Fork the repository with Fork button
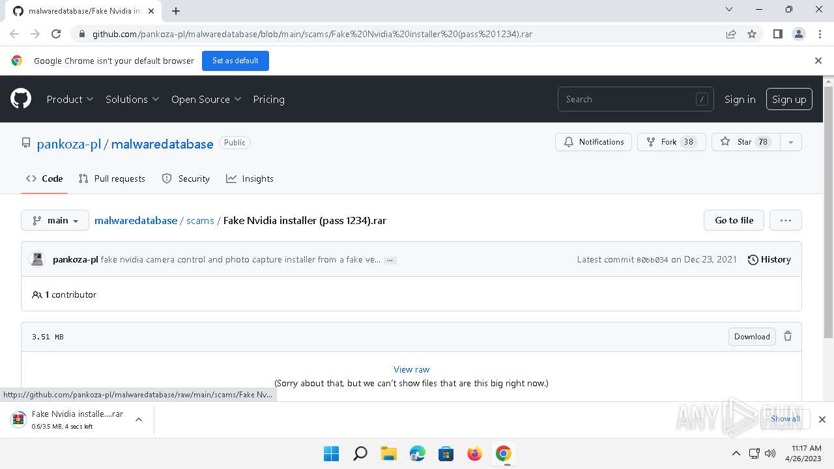Viewport: 834px width, 469px height. coord(672,142)
